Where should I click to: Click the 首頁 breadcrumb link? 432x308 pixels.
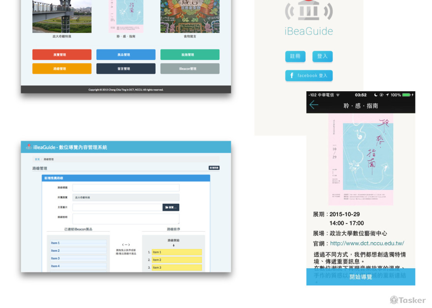pos(37,159)
